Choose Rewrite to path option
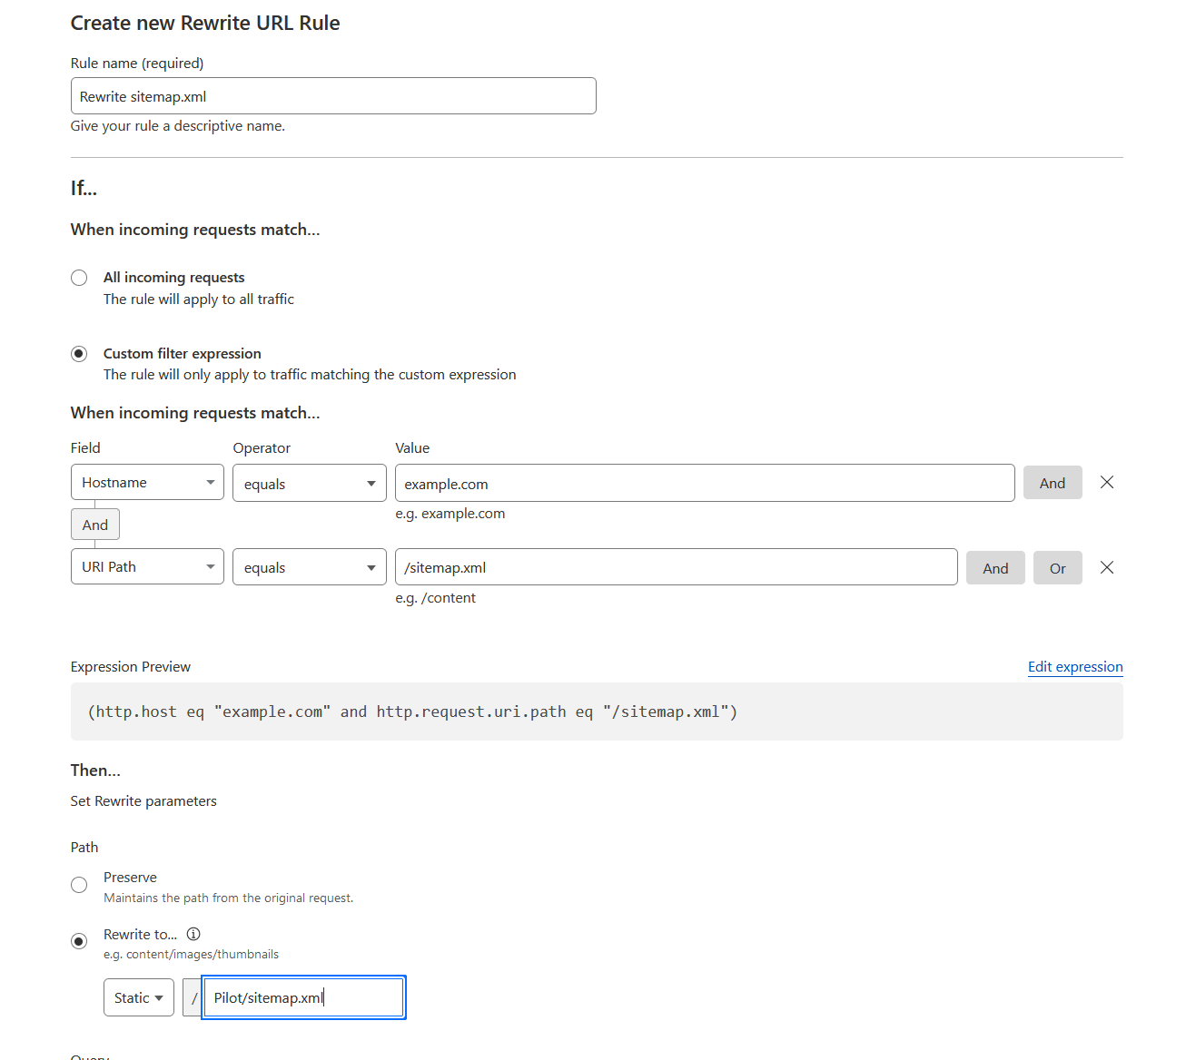 click(80, 941)
